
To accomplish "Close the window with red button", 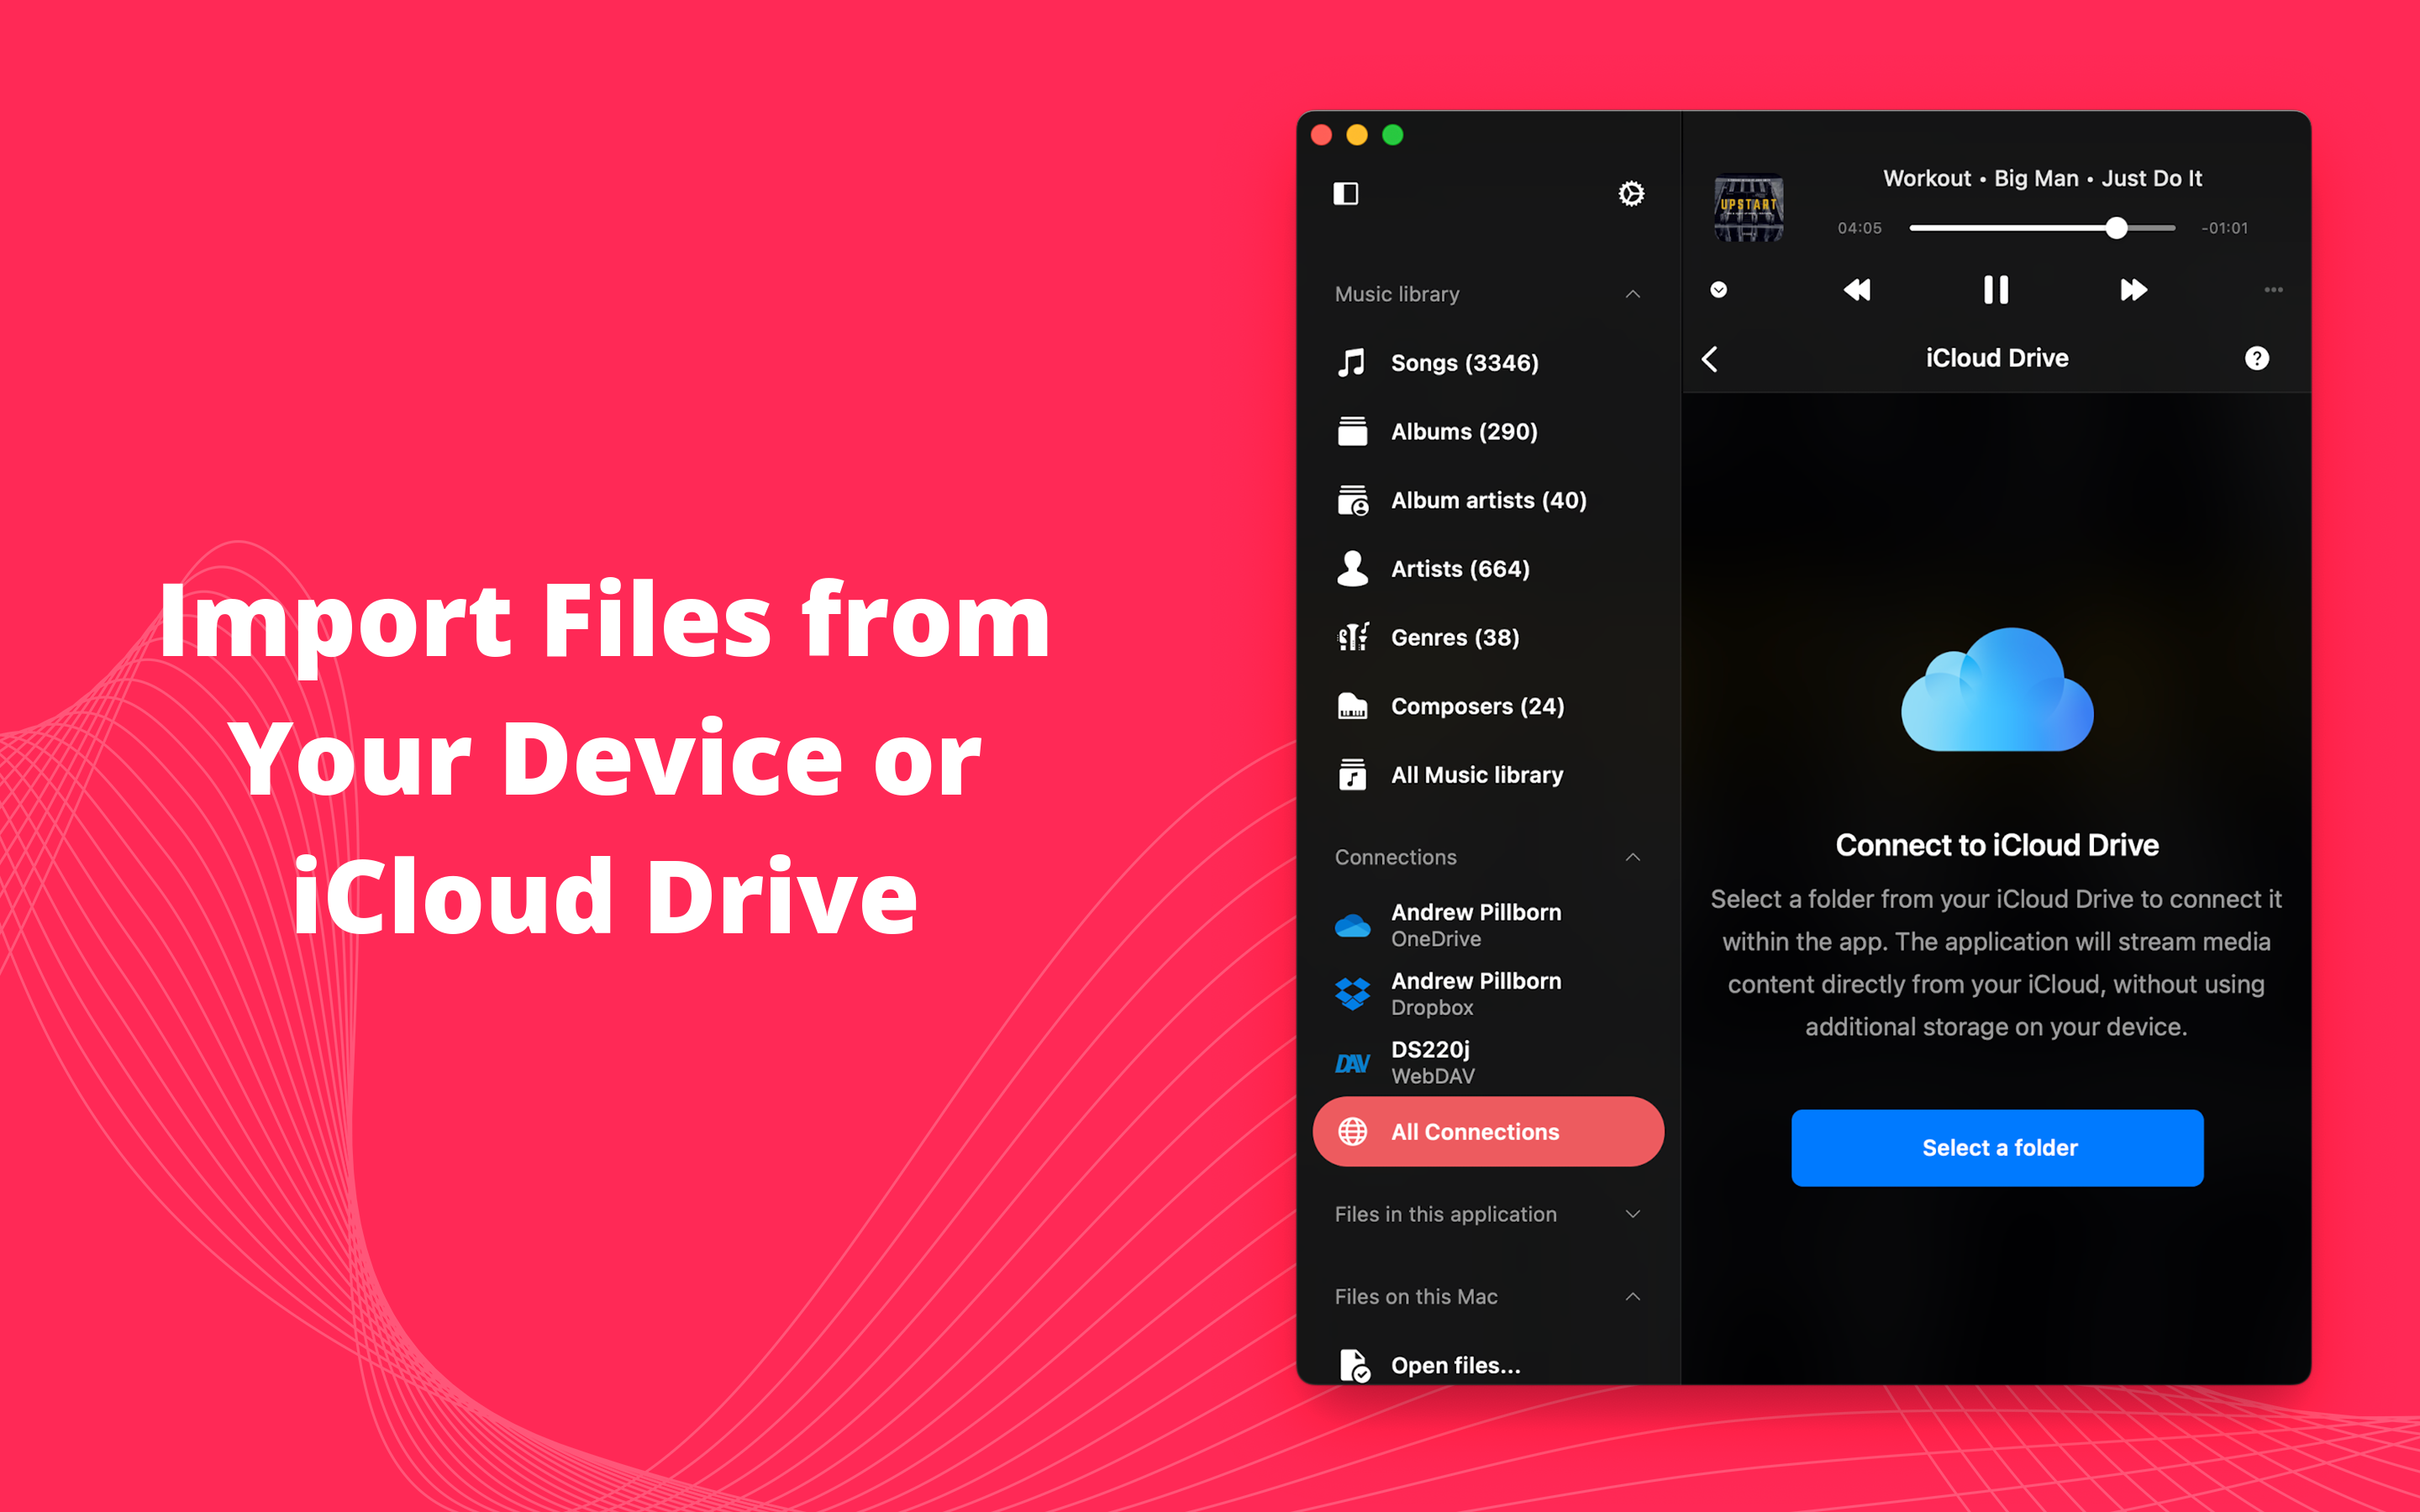I will point(1321,135).
